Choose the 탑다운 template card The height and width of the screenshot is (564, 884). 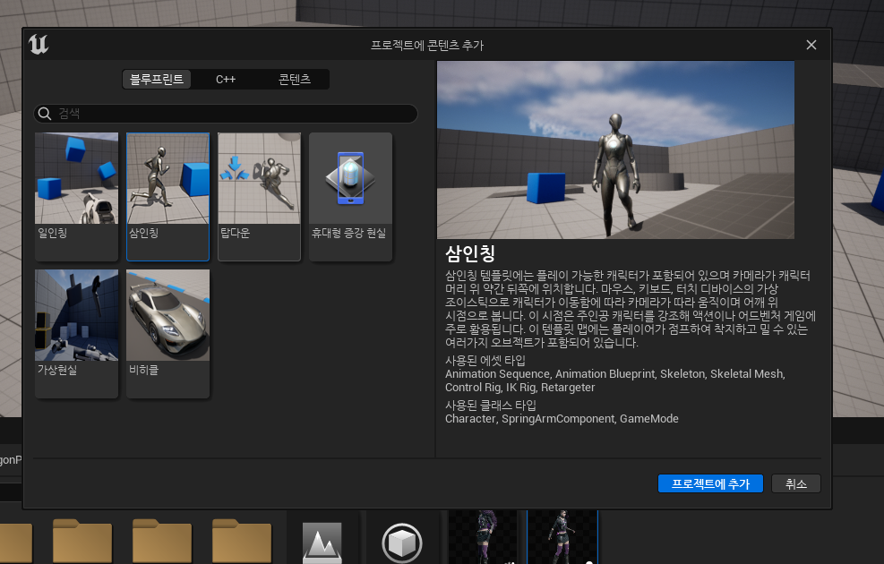point(260,197)
